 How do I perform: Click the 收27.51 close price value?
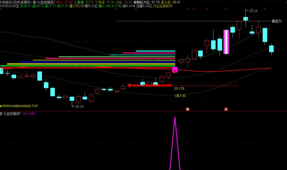pyautogui.click(x=63, y=6)
